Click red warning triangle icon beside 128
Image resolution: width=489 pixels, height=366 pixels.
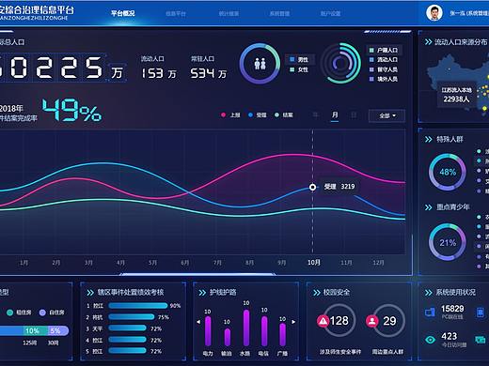(323, 321)
